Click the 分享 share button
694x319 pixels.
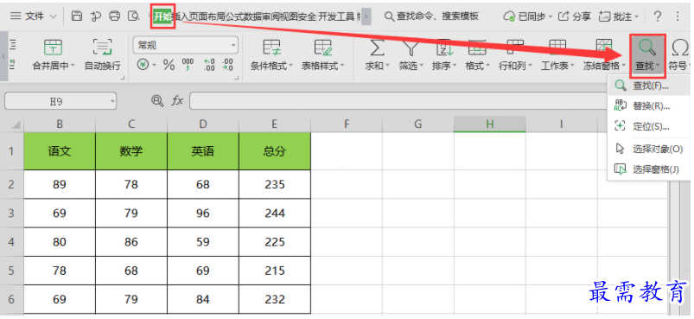pyautogui.click(x=575, y=16)
